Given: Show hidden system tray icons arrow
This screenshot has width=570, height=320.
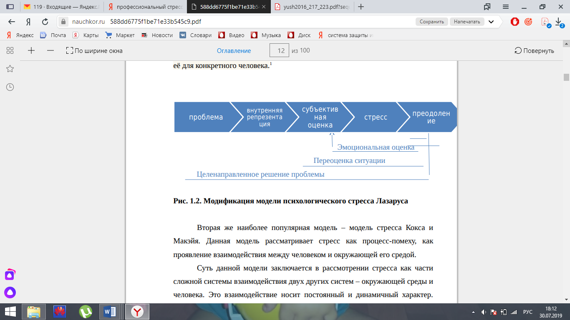Looking at the screenshot, I should pyautogui.click(x=473, y=312).
